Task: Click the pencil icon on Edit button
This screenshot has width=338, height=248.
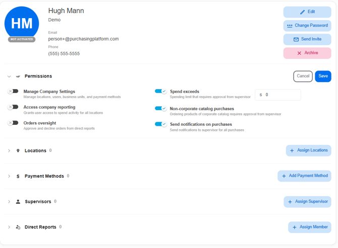Action: click(303, 12)
